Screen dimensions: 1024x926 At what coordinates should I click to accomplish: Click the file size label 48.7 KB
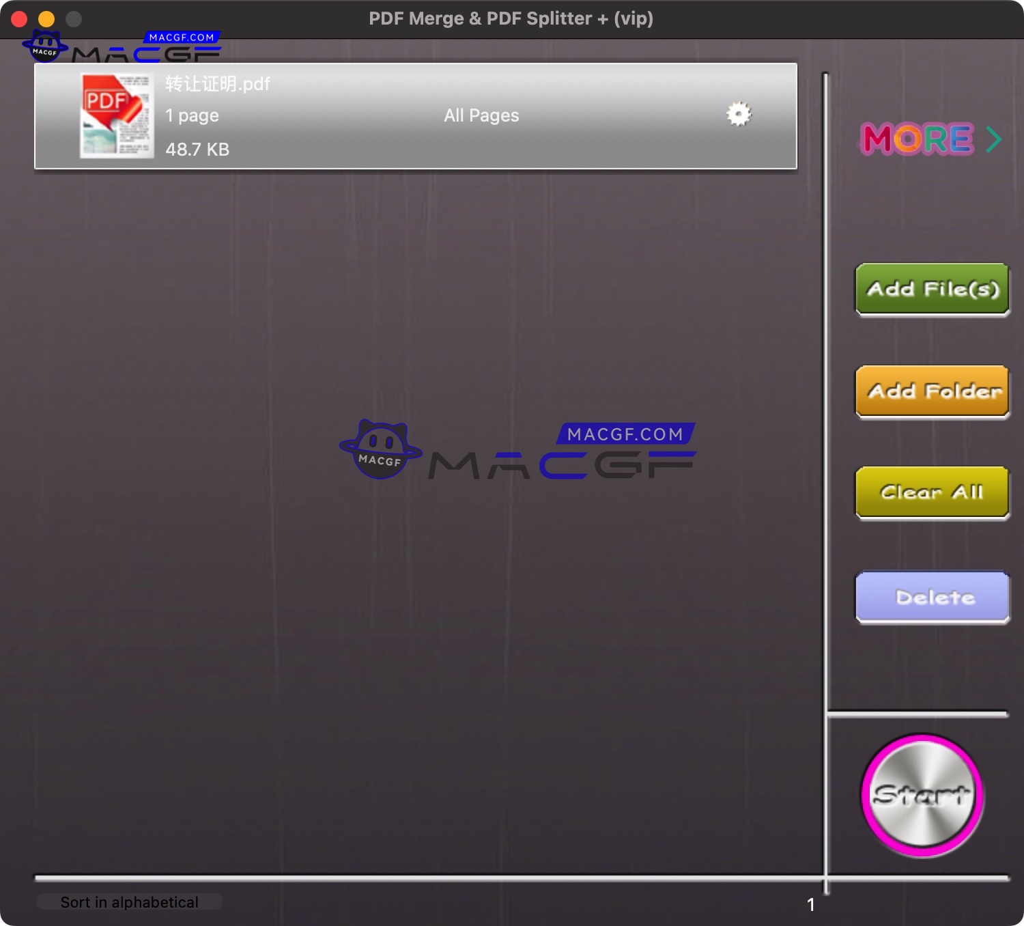point(197,150)
